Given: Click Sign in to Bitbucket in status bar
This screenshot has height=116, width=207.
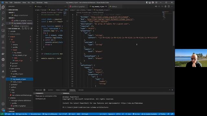Looking at the screenshot, I should click(50, 114).
